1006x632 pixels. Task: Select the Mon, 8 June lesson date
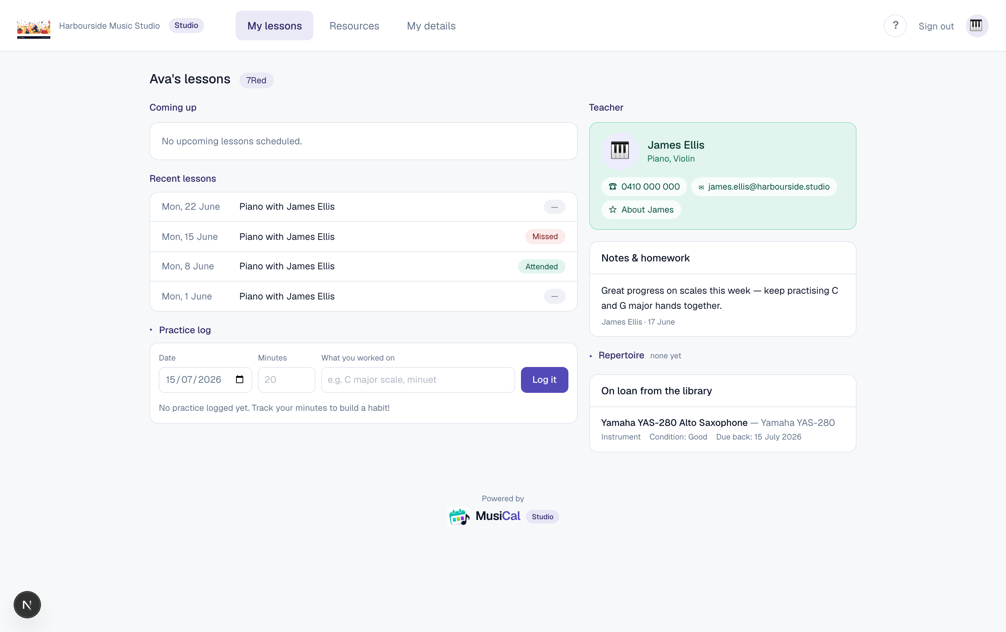(188, 266)
